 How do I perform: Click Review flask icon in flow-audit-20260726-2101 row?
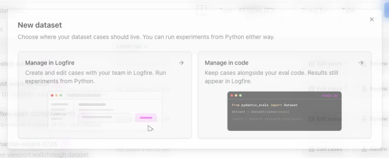(x=364, y=119)
